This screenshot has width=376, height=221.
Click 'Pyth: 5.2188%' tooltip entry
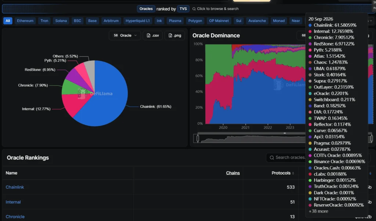coord(328,50)
